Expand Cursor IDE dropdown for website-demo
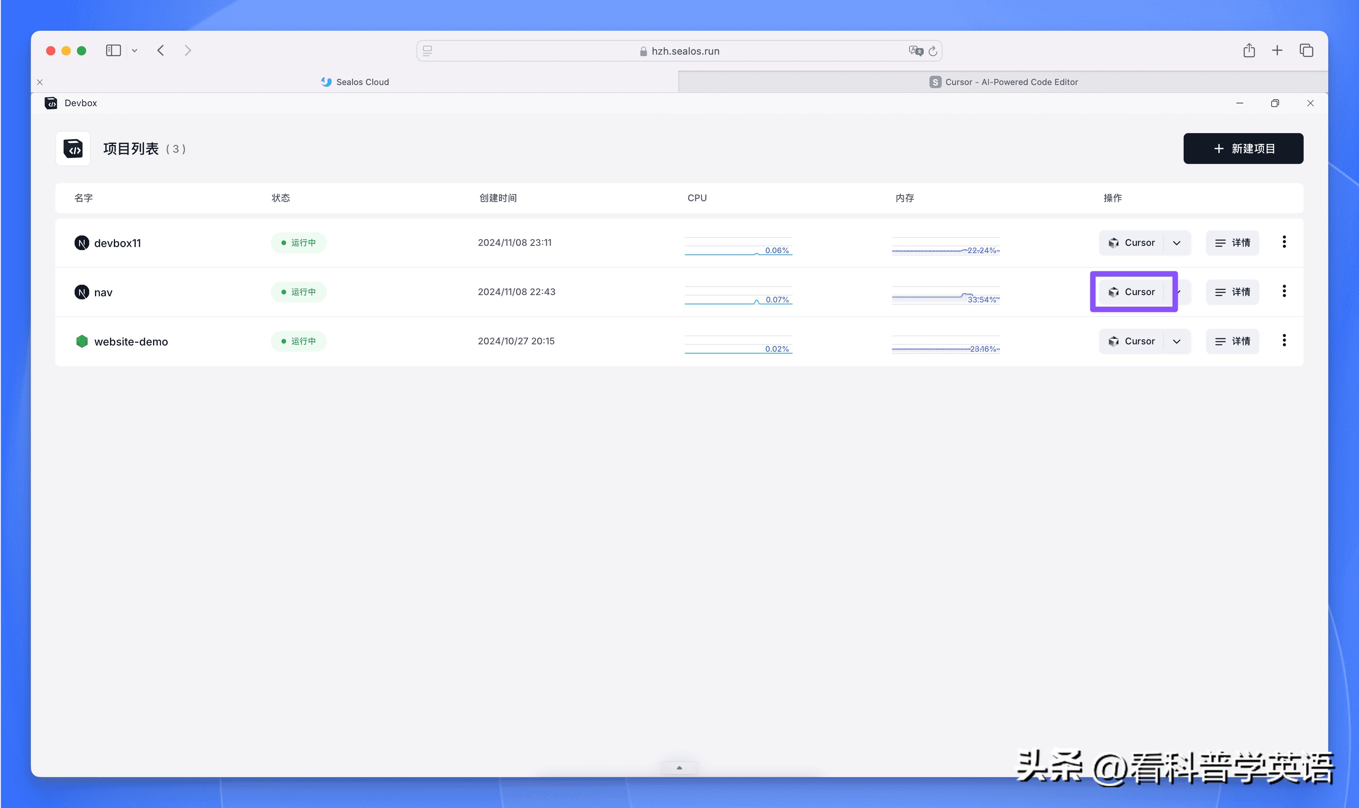Viewport: 1359px width, 808px height. coord(1177,341)
